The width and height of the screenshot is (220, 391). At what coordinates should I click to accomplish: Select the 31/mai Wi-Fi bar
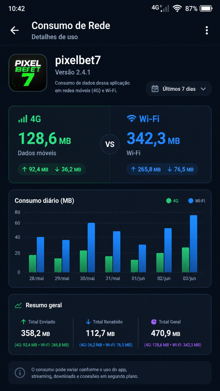tap(117, 252)
